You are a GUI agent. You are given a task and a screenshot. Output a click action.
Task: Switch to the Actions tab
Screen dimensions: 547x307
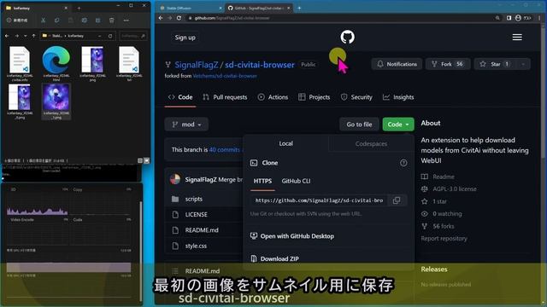[x=273, y=97]
